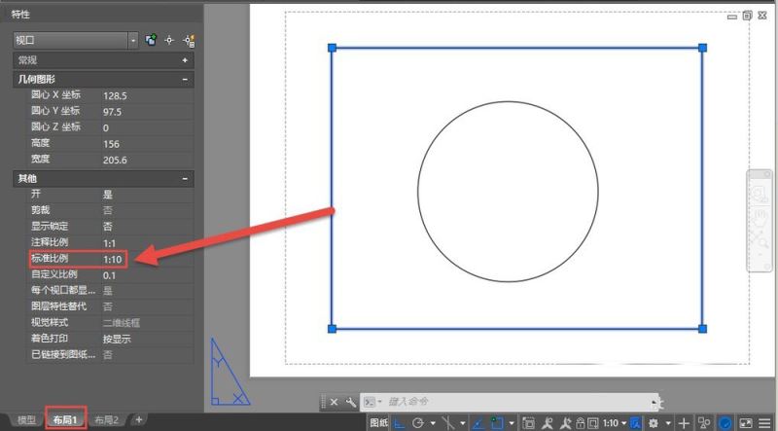Switch to the 模型 tab
This screenshot has height=431, width=778.
coord(26,420)
